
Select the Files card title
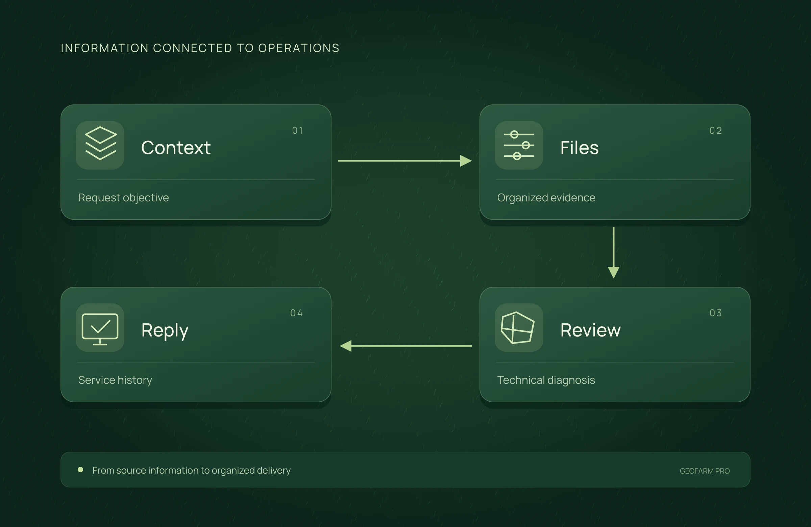(579, 148)
